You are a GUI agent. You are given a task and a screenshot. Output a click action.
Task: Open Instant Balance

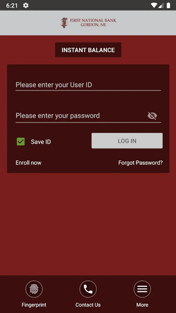tap(88, 50)
